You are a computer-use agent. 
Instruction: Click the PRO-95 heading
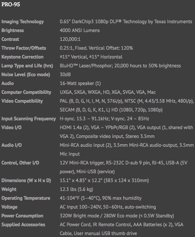(x=10, y=4)
